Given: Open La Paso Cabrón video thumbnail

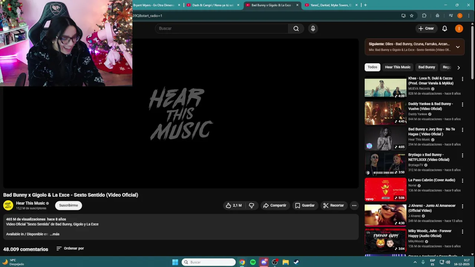Looking at the screenshot, I should pyautogui.click(x=386, y=189).
